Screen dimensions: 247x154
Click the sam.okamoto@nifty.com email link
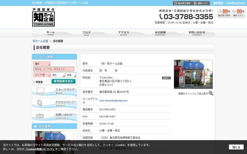(x=113, y=100)
